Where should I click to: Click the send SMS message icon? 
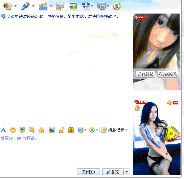pyautogui.click(x=60, y=6)
